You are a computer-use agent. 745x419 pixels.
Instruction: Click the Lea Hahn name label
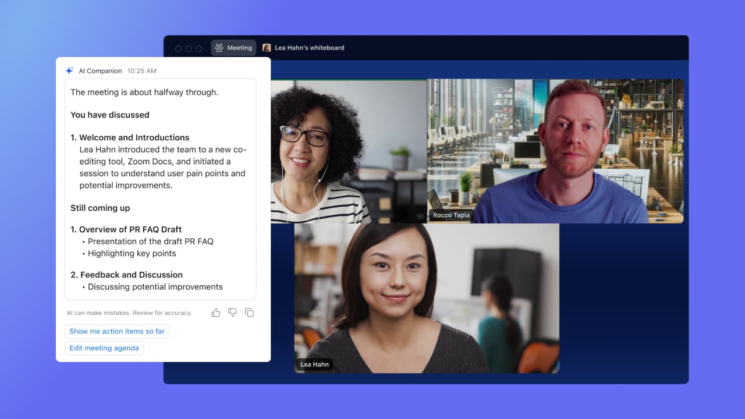(314, 364)
